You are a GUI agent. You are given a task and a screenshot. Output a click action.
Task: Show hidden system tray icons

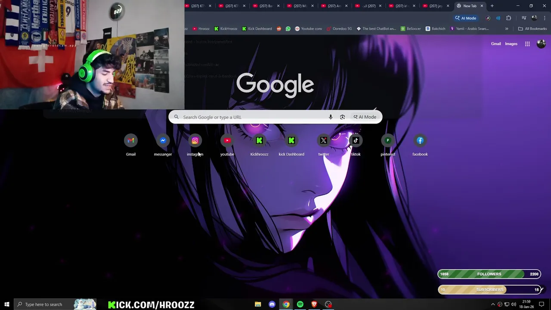tap(493, 304)
